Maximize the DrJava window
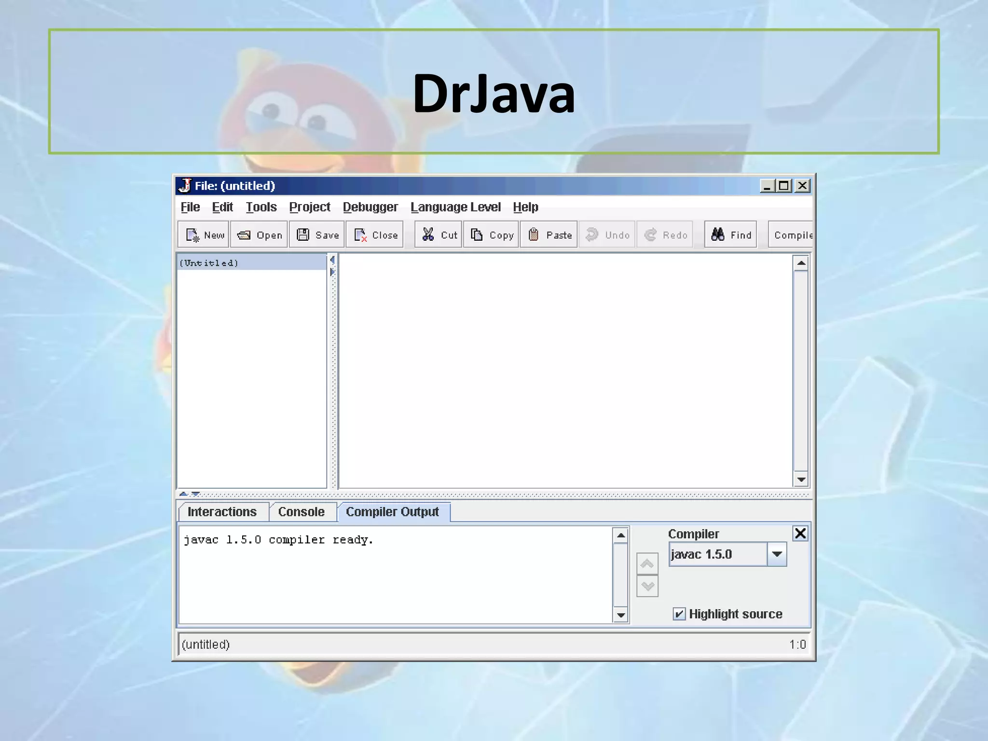This screenshot has width=988, height=741. tap(784, 186)
